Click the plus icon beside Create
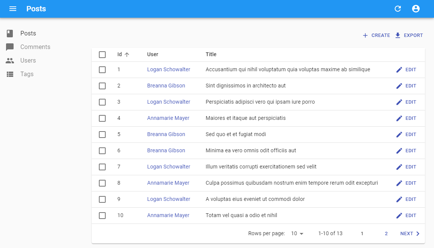 [365, 35]
